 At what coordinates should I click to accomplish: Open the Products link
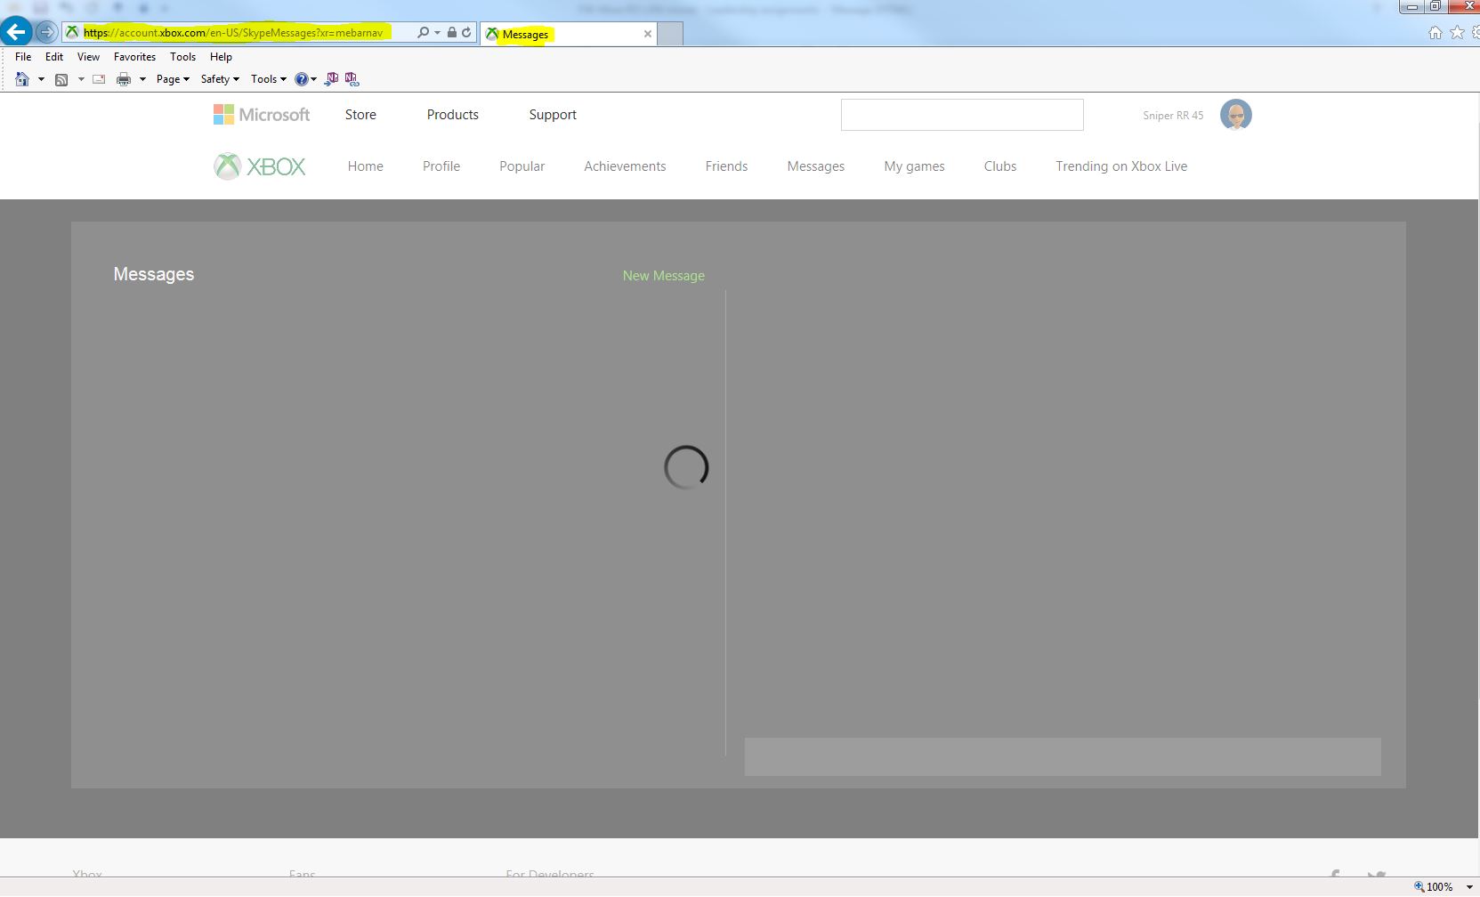pos(452,115)
